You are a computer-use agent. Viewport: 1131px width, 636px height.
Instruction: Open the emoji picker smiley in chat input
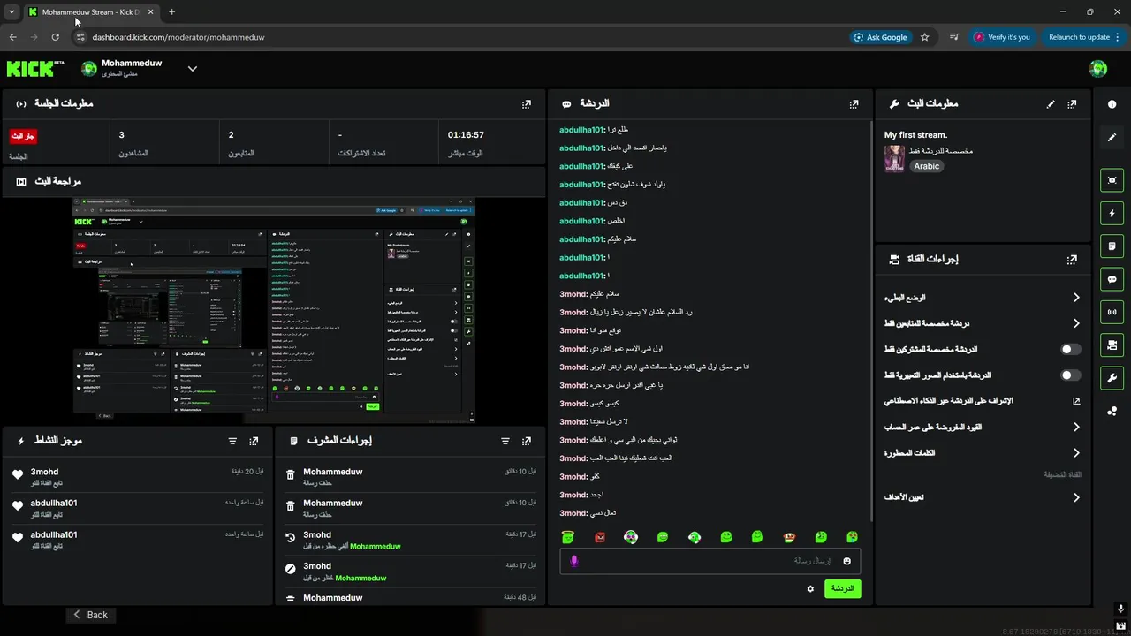click(x=846, y=561)
